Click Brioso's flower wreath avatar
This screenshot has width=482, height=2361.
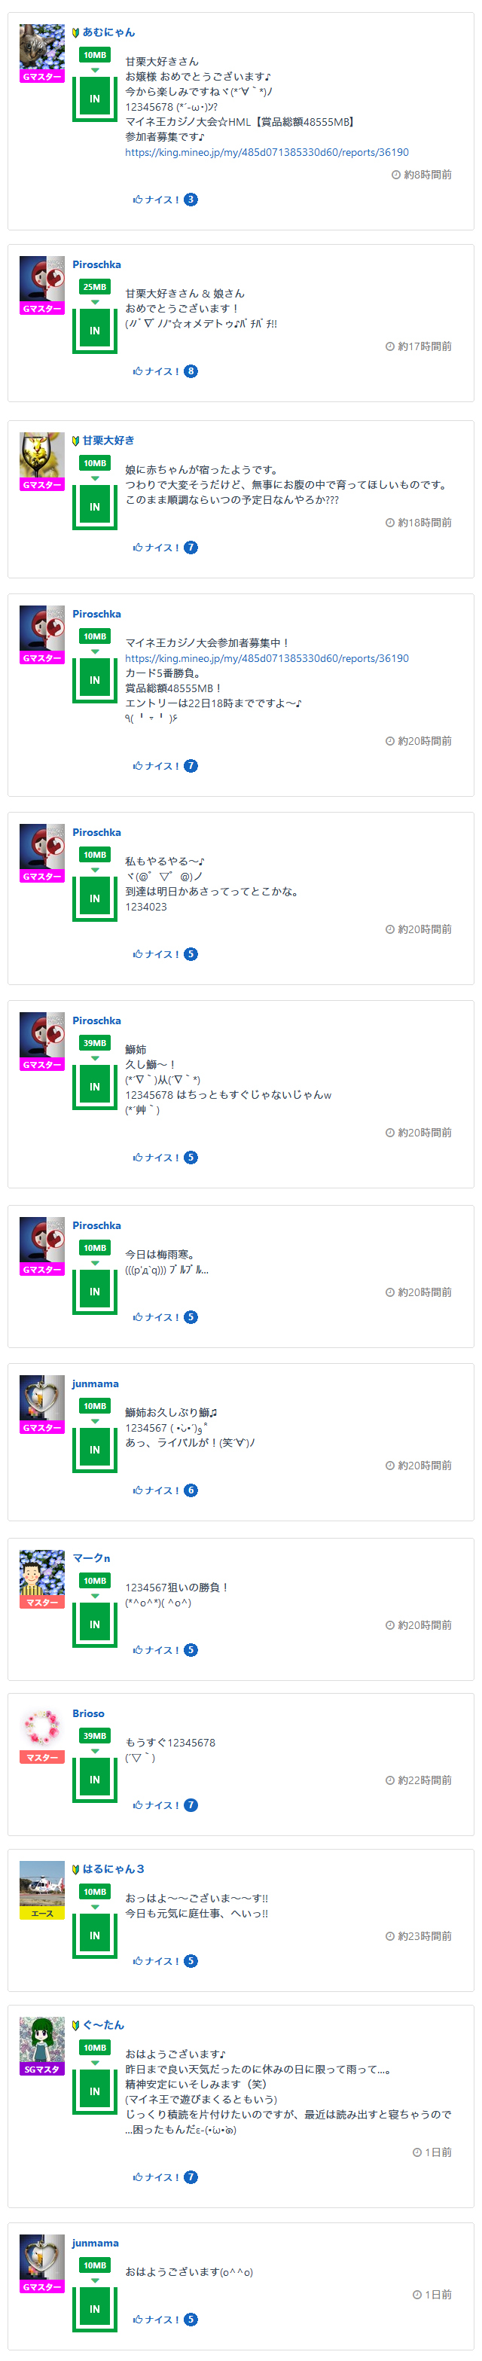pyautogui.click(x=41, y=1728)
